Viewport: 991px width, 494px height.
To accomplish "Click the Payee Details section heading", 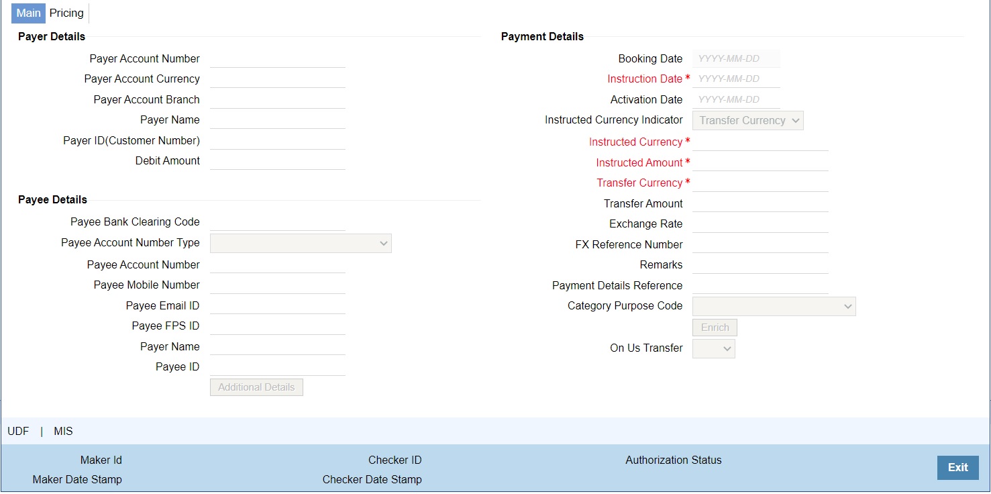I will 52,200.
